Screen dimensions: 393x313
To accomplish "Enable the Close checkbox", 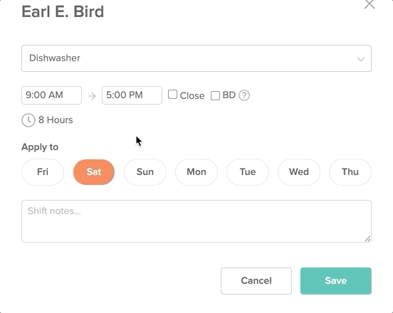I will (172, 95).
